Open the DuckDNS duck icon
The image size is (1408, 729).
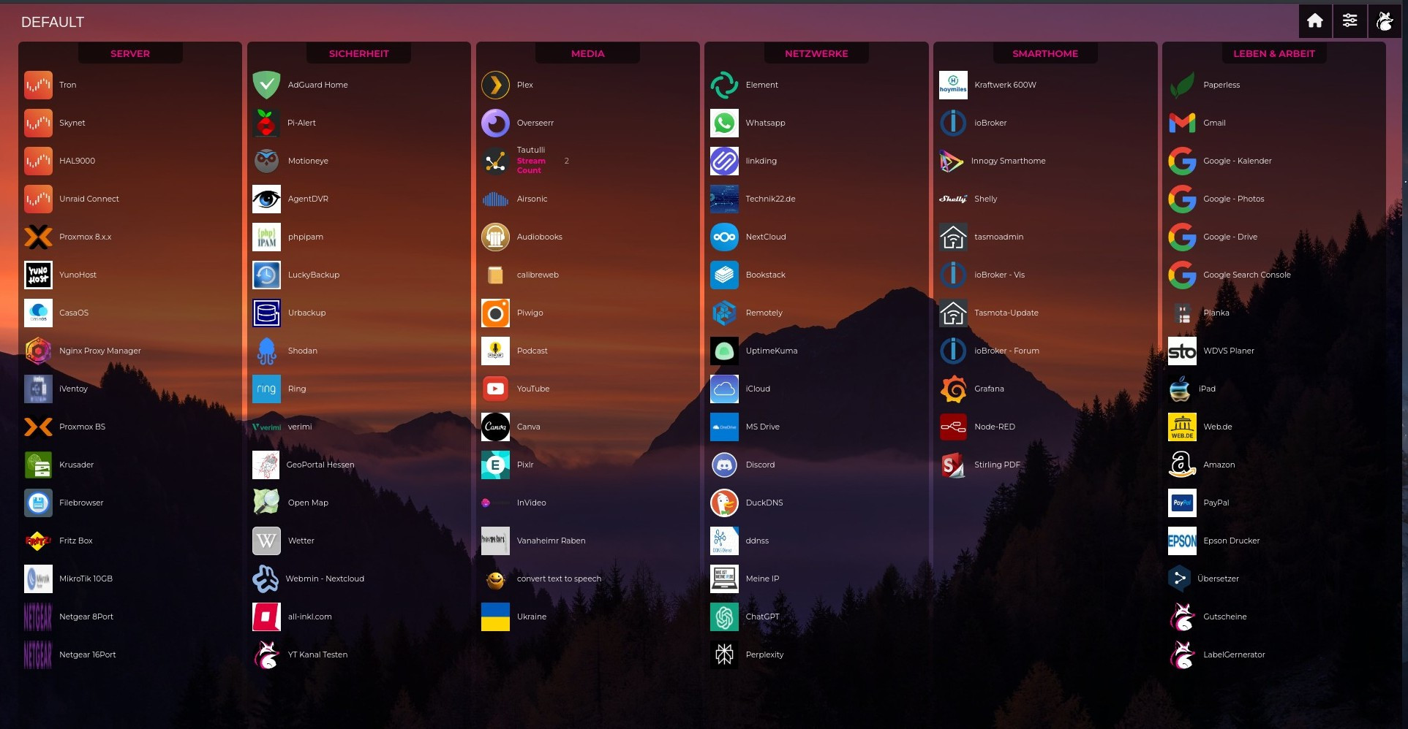click(724, 503)
